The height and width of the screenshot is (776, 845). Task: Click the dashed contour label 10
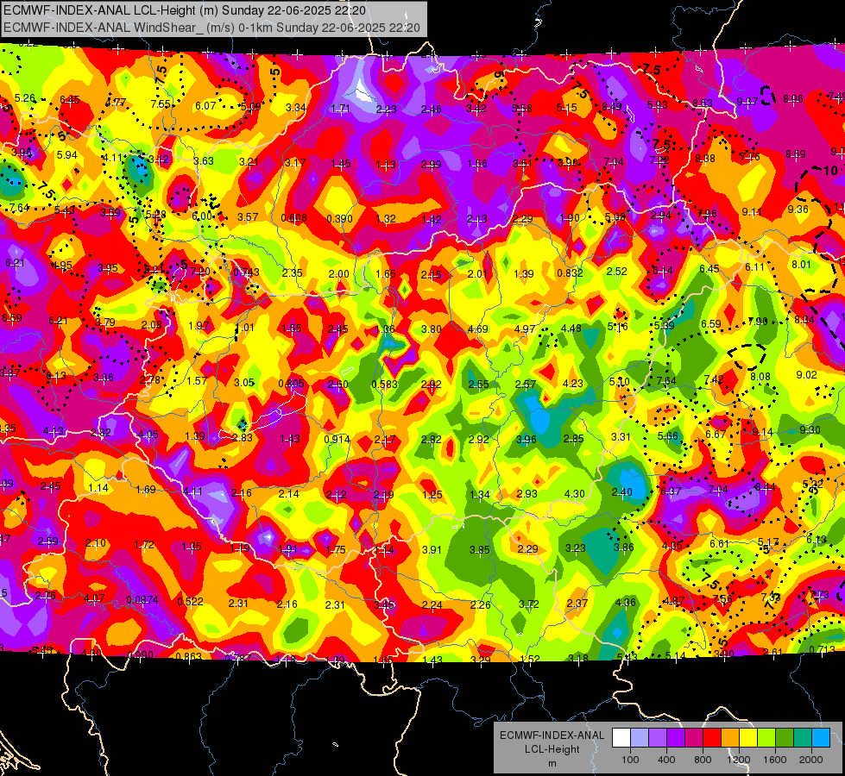point(830,170)
